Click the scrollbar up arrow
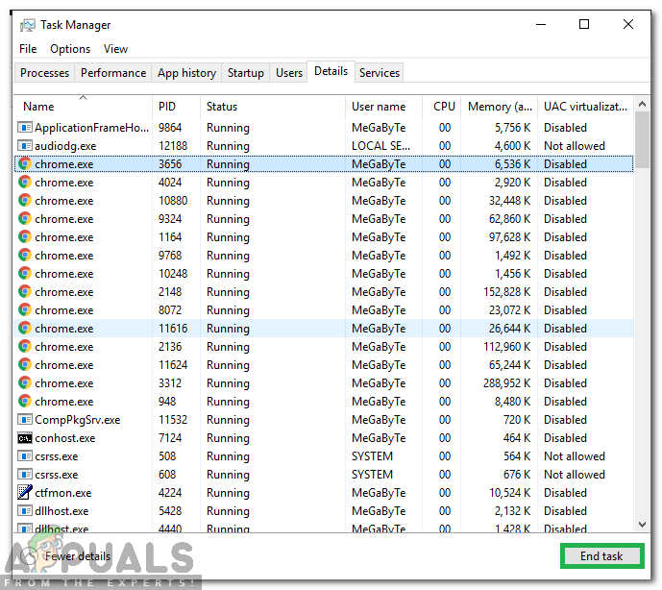The width and height of the screenshot is (662, 590). tap(642, 104)
